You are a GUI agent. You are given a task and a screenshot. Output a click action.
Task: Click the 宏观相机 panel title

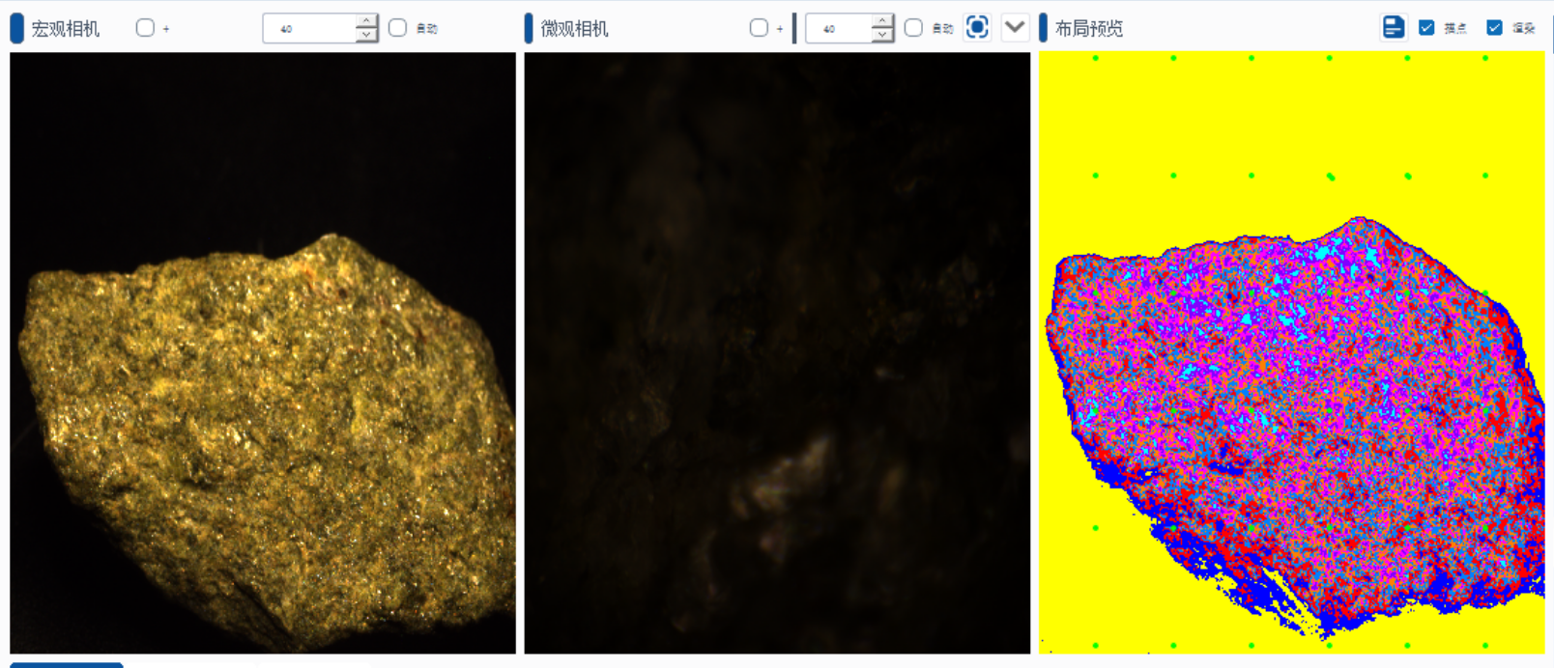[x=65, y=28]
